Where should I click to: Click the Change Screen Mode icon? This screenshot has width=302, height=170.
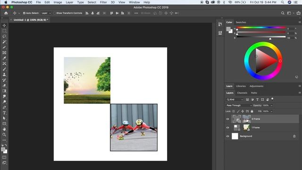coord(4,163)
